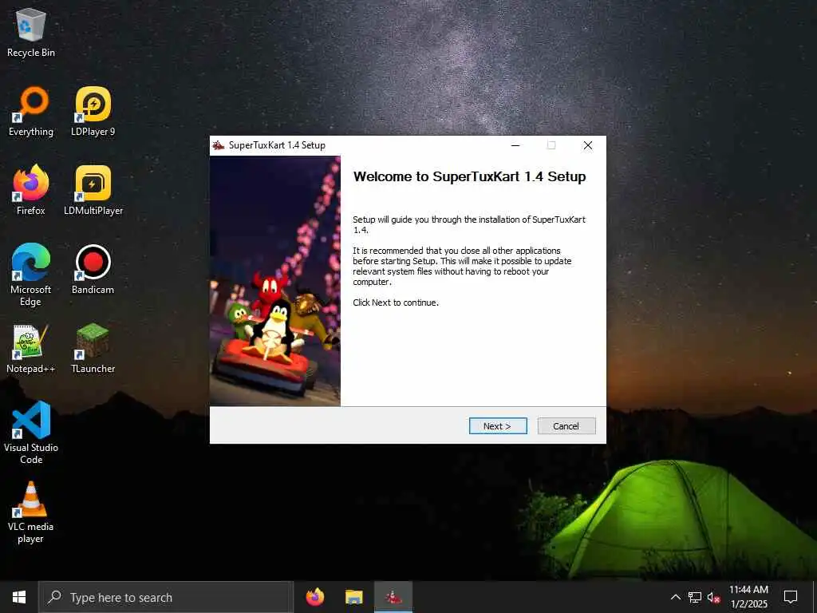Screen dimensions: 817x613
Task: Show hidden system tray icons
Action: tap(675, 597)
